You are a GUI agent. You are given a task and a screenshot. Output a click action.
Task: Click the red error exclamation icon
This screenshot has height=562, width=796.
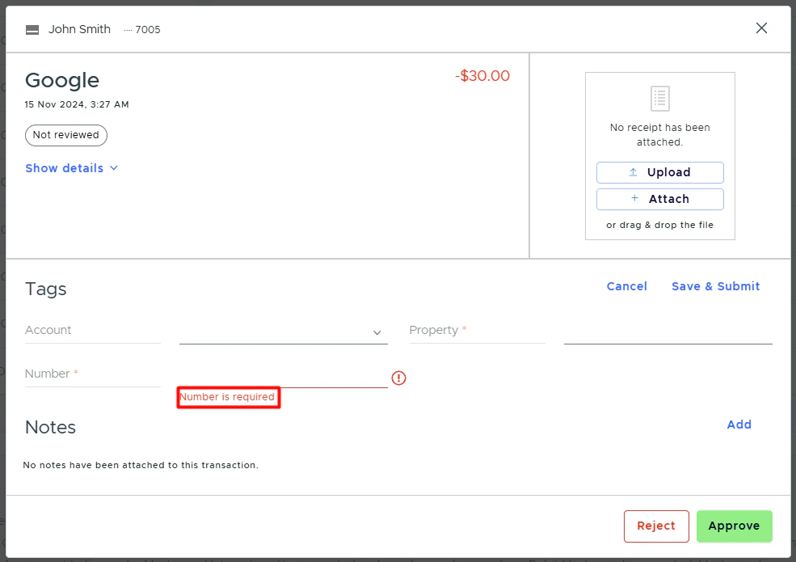coord(398,378)
